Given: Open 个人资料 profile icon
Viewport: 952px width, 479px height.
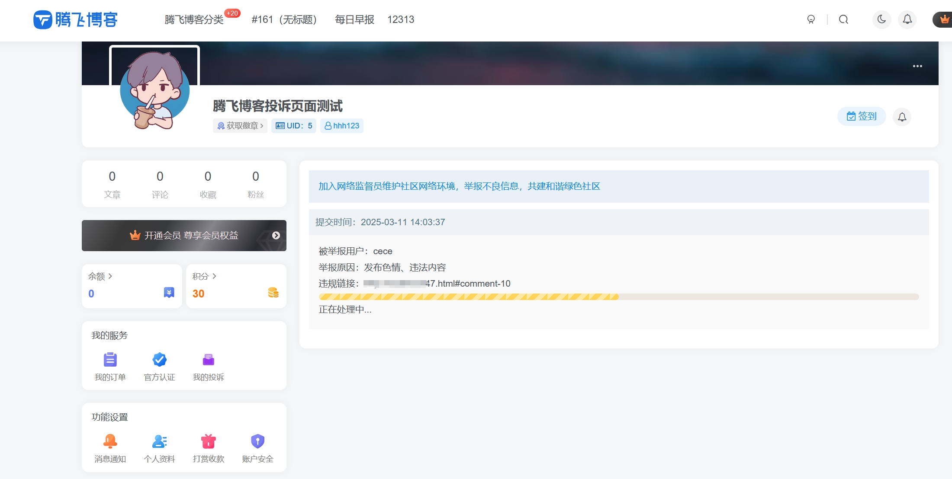Looking at the screenshot, I should [159, 441].
